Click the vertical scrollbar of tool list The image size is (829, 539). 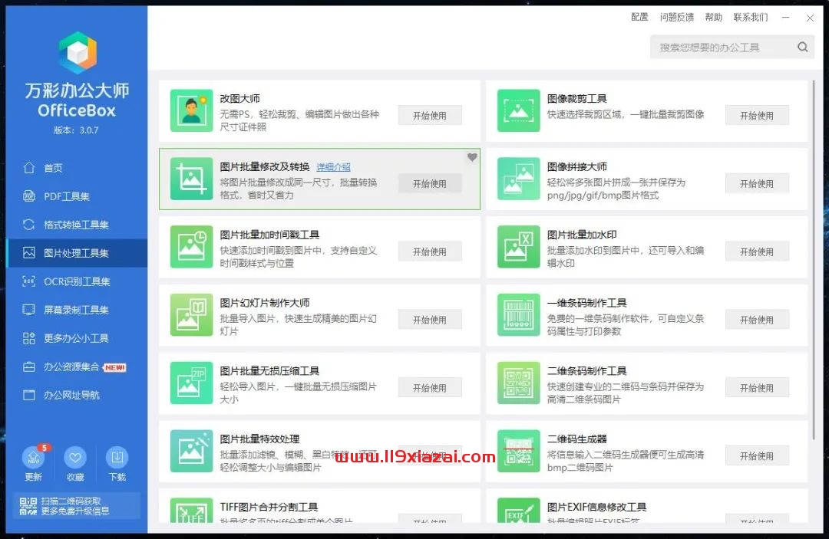(813, 258)
